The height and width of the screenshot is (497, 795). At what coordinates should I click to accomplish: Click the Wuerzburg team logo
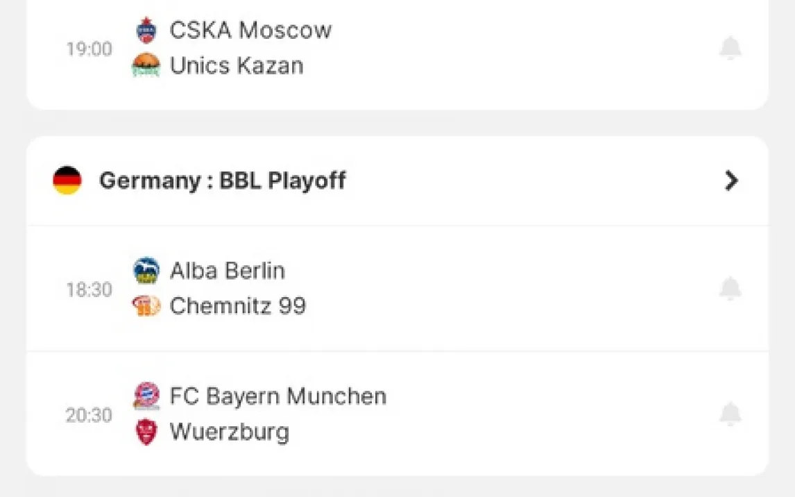pos(146,432)
